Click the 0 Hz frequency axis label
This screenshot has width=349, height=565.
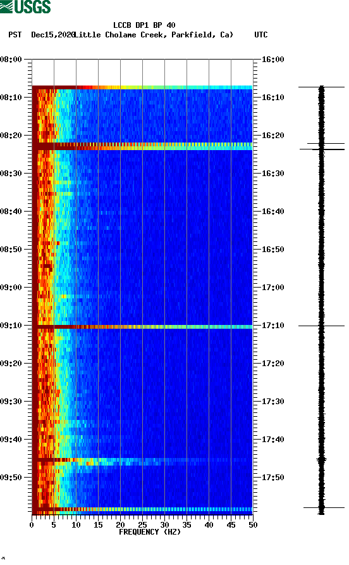[32, 525]
